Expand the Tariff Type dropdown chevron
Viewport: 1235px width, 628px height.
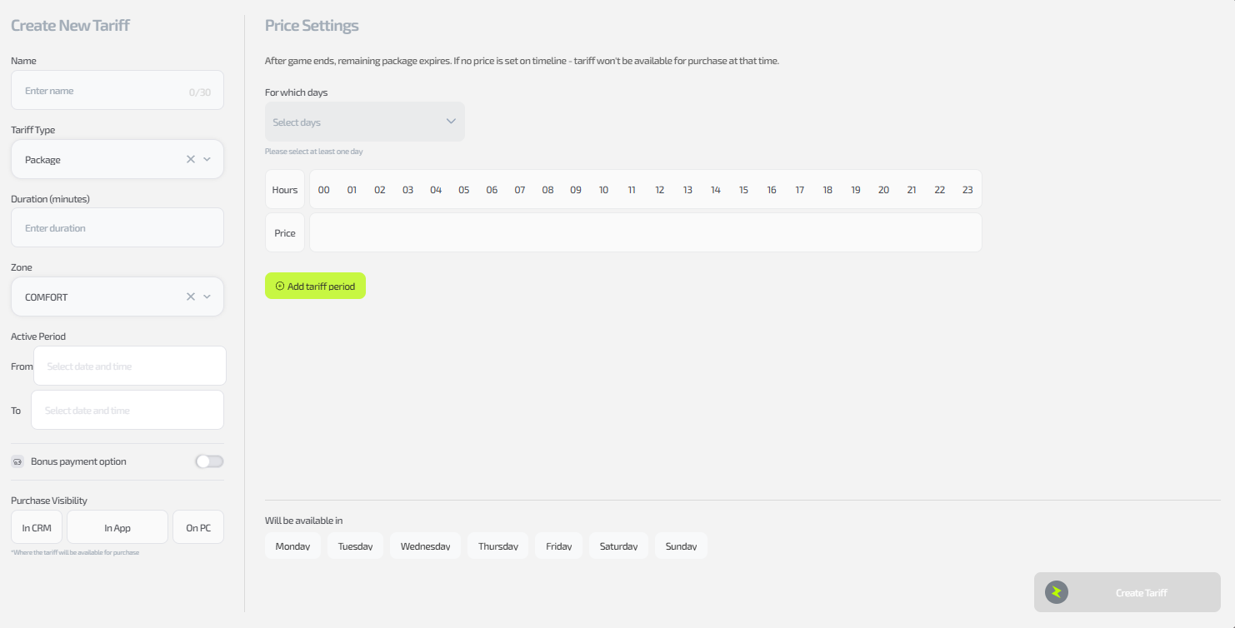(207, 159)
